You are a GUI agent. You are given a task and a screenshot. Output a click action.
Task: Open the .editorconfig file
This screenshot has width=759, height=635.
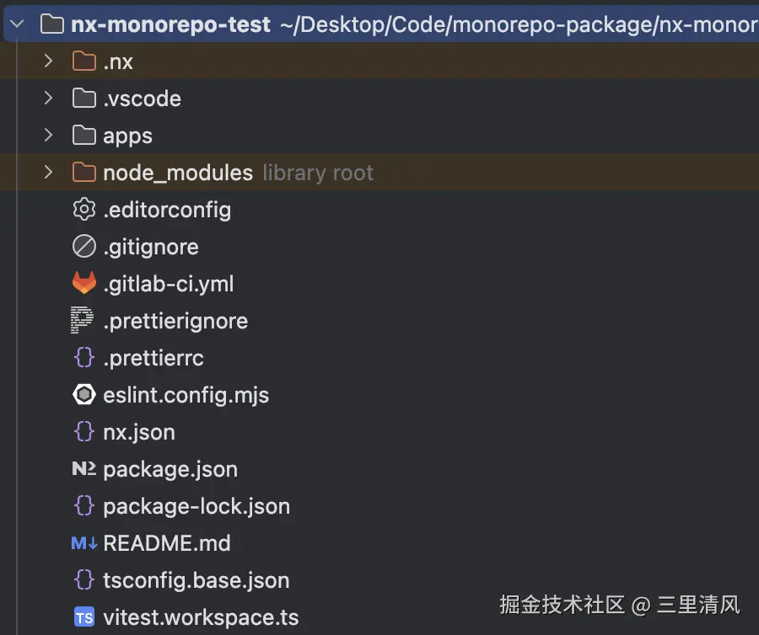tap(167, 211)
